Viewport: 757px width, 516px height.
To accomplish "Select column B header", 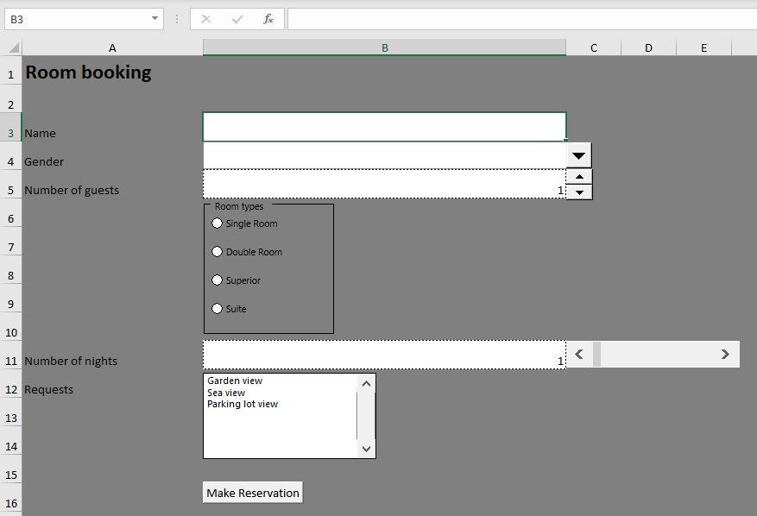I will point(384,48).
